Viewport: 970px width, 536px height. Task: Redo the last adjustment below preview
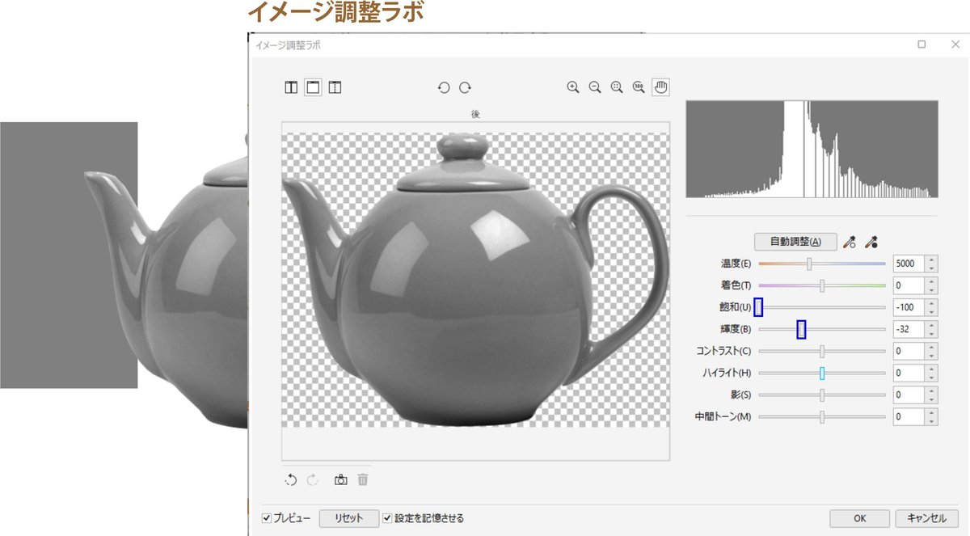pyautogui.click(x=313, y=480)
